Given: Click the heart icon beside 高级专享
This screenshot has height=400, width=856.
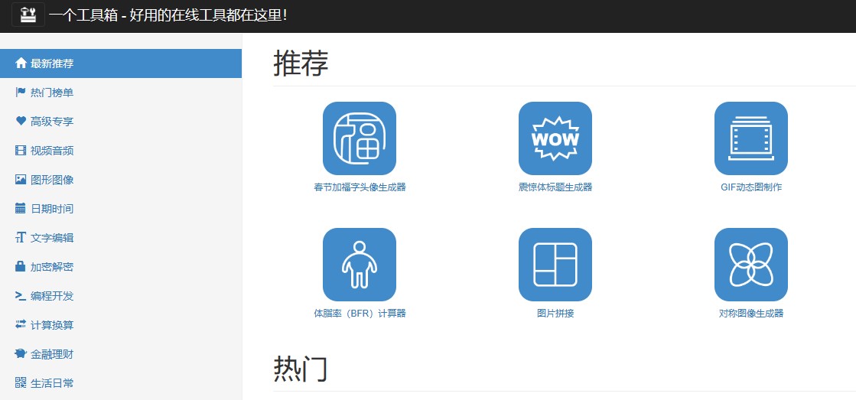Looking at the screenshot, I should 21,121.
